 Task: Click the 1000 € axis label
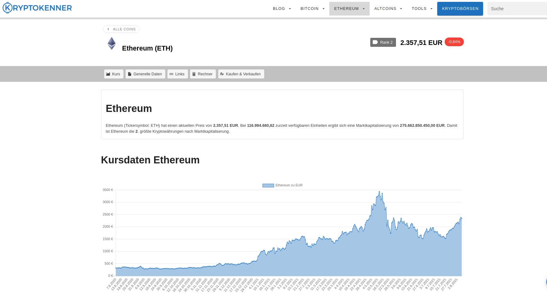pos(108,251)
